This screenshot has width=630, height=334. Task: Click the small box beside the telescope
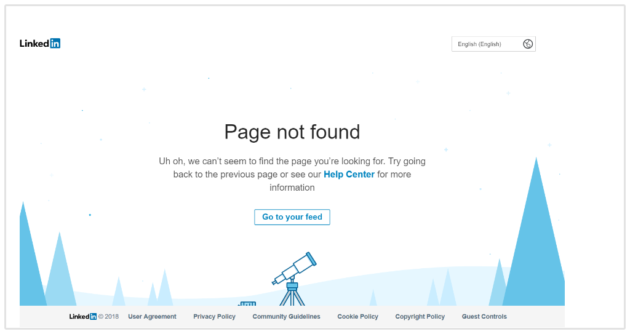247,304
